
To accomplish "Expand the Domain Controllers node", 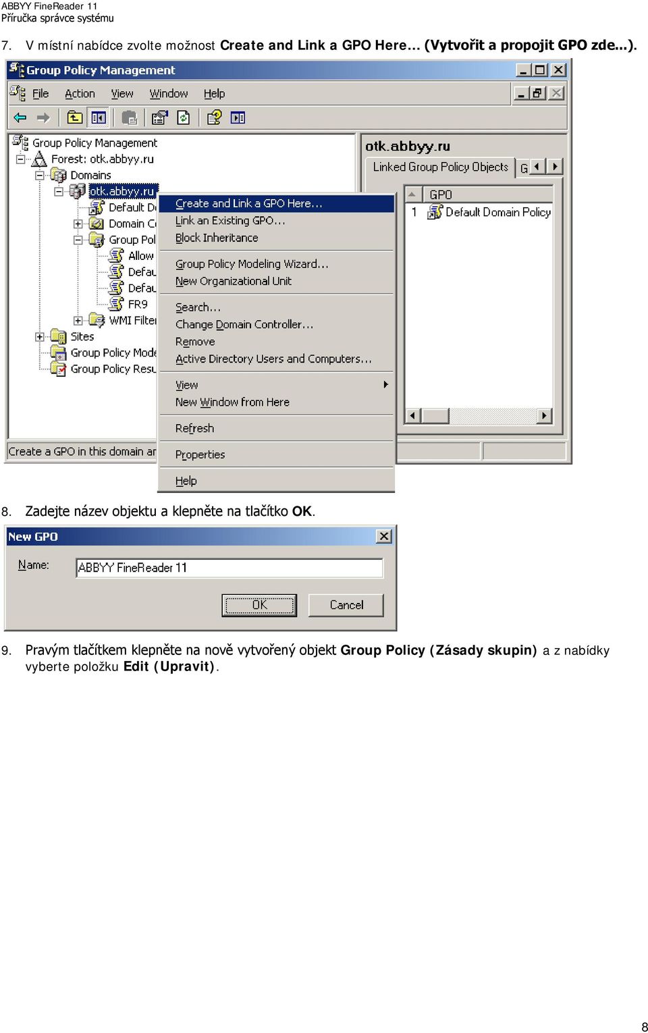I will click(78, 223).
